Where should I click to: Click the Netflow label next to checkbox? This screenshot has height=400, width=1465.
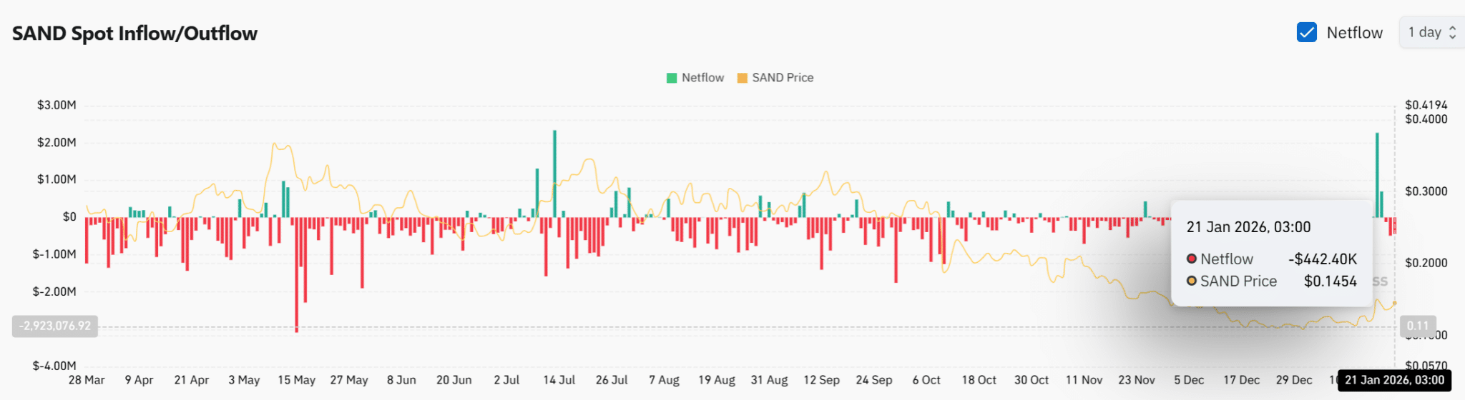click(1355, 33)
